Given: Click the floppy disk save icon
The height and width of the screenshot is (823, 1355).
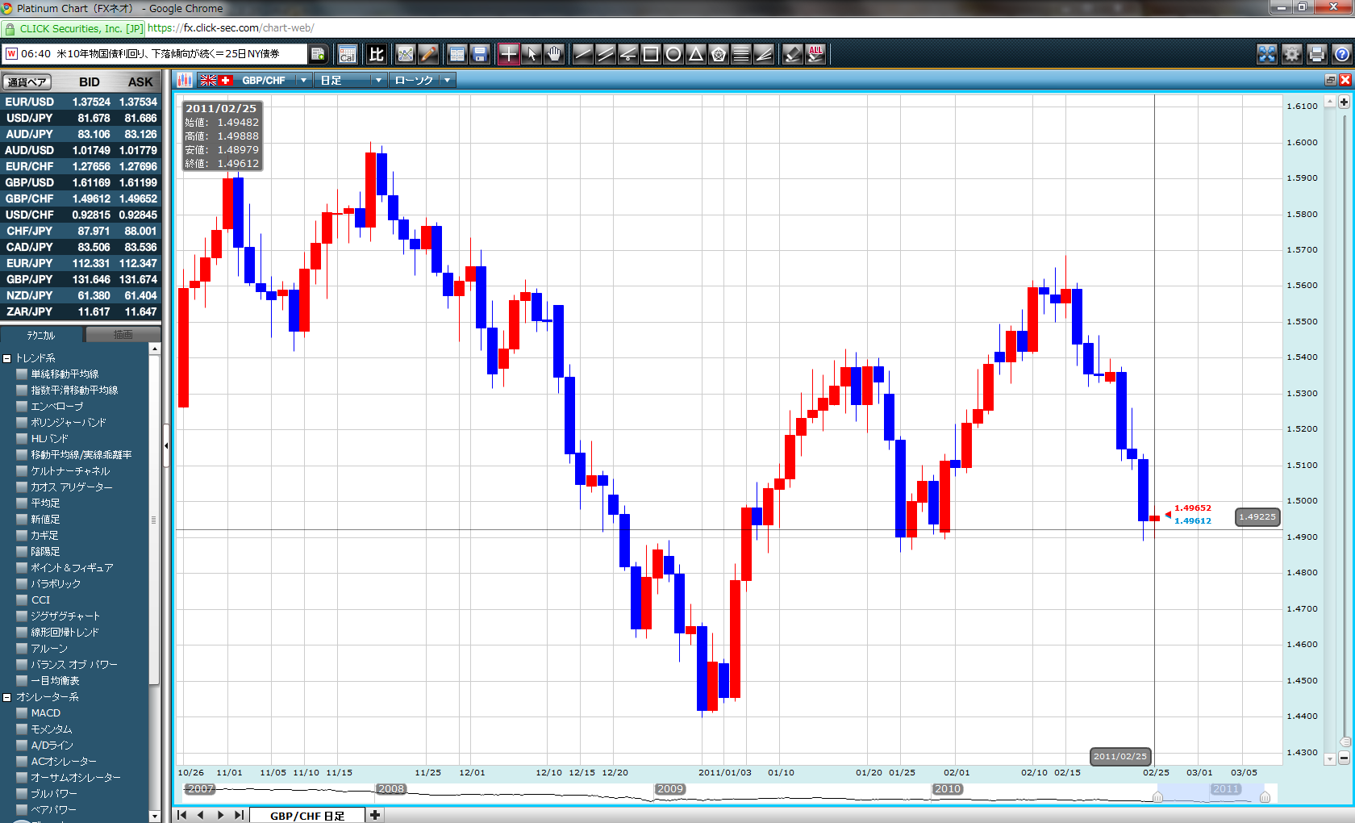Looking at the screenshot, I should (x=480, y=54).
